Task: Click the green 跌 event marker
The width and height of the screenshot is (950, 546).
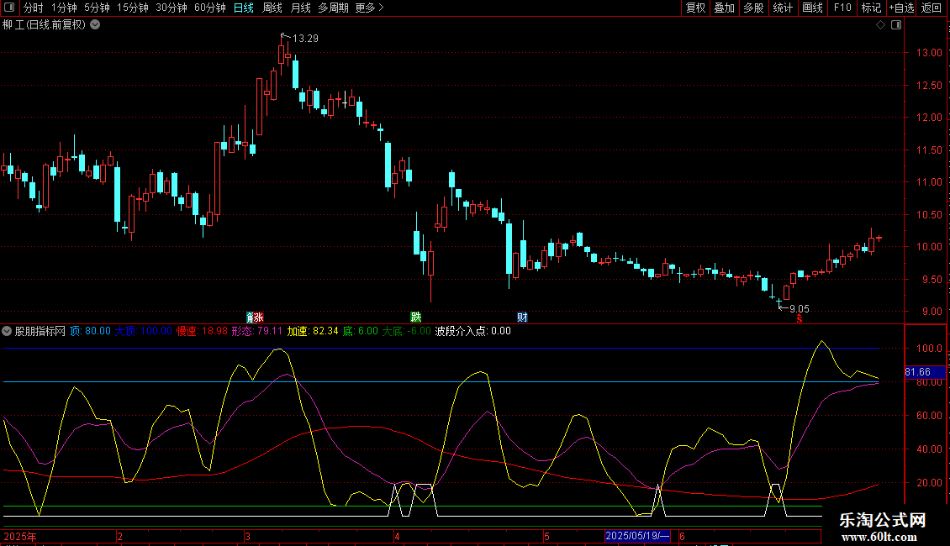Action: coord(415,318)
